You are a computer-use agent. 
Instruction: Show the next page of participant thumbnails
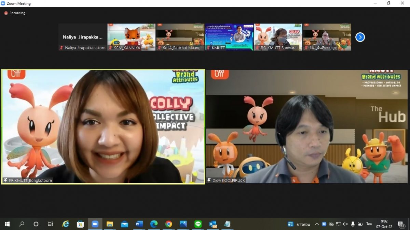click(x=360, y=37)
